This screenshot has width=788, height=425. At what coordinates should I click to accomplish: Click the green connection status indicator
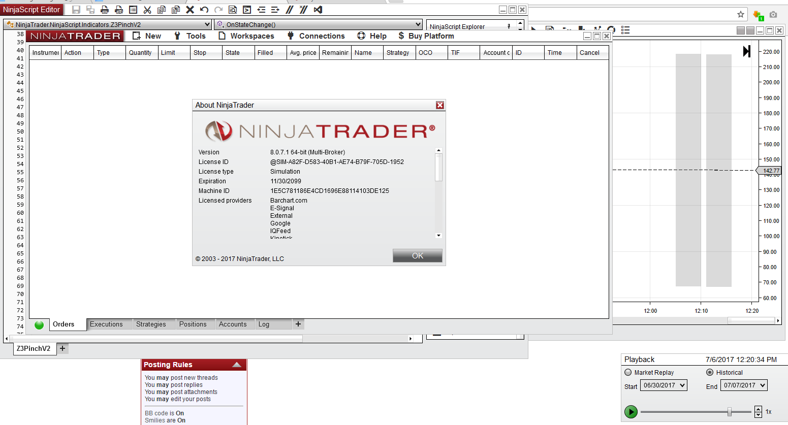[x=39, y=325]
